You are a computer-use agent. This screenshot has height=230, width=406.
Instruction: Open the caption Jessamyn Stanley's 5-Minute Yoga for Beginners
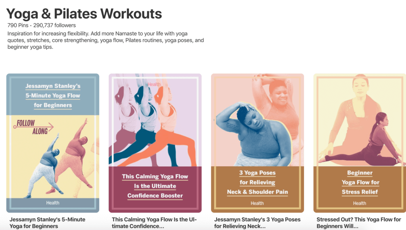point(48,223)
